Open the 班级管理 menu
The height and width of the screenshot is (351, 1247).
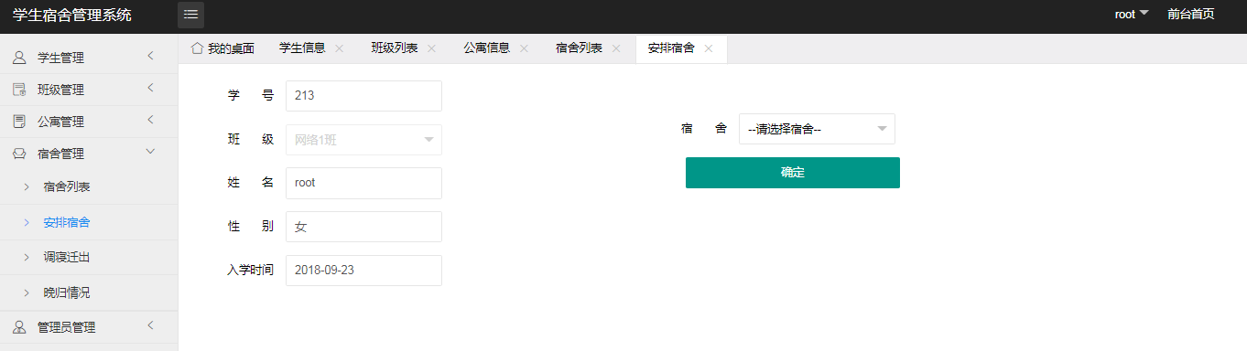(x=89, y=90)
